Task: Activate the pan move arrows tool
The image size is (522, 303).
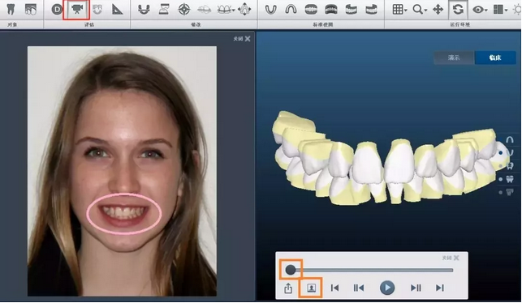Action: click(x=438, y=10)
